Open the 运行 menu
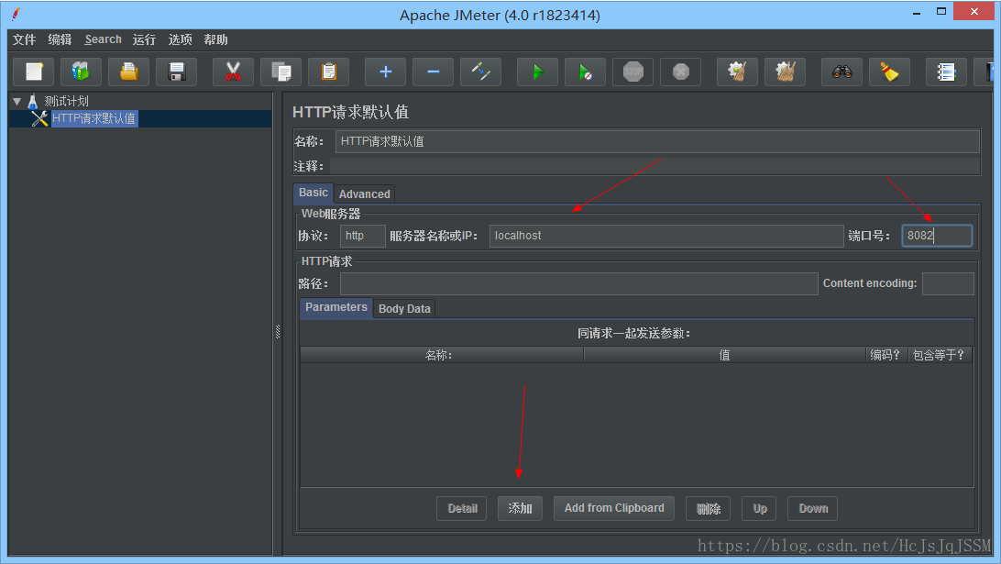Image resolution: width=1001 pixels, height=564 pixels. 144,39
